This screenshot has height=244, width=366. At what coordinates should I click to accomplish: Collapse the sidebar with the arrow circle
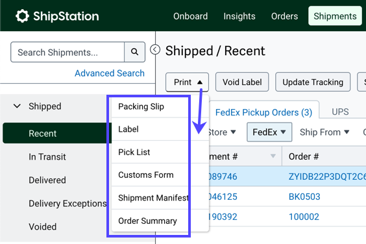click(155, 49)
